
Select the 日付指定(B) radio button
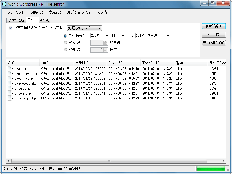click(x=65, y=36)
